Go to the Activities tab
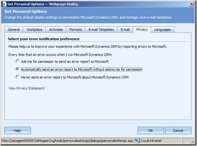Image resolution: width=197 pixels, height=146 pixels. coord(56,30)
